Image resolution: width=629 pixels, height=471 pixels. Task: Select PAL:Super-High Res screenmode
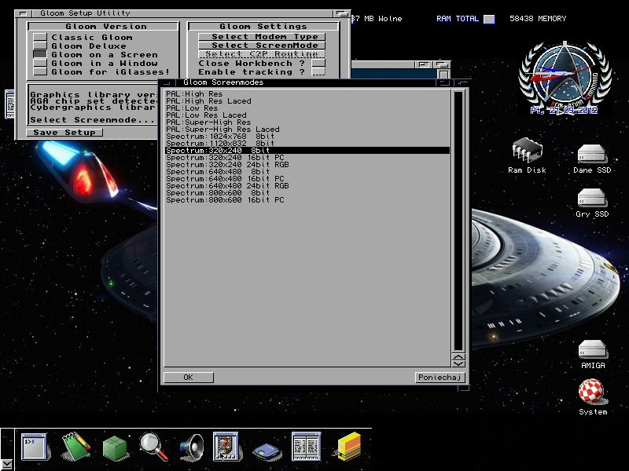coord(307,122)
